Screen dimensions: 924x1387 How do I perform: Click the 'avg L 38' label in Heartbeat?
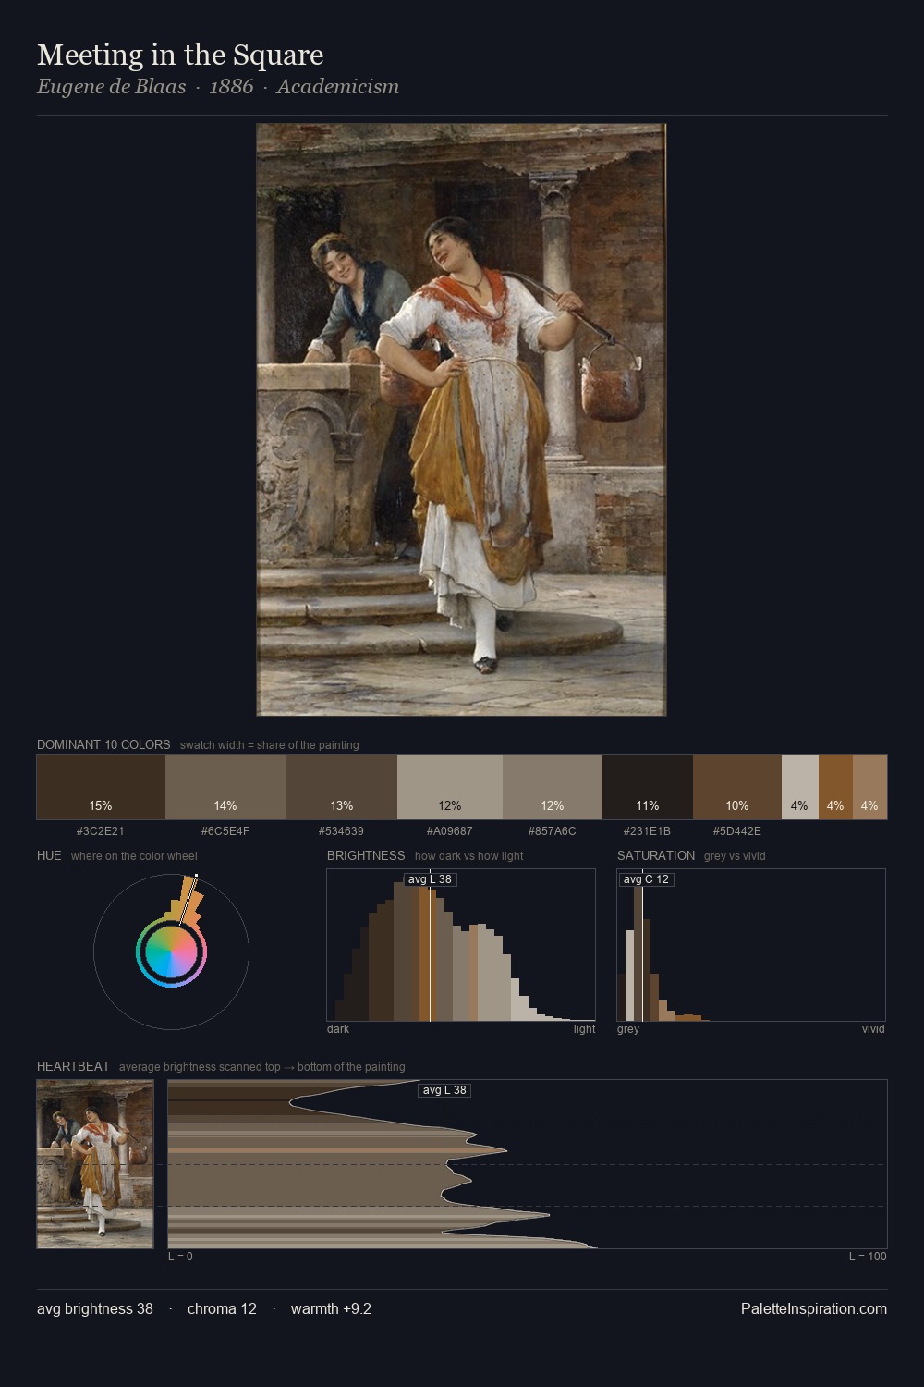coord(444,1090)
